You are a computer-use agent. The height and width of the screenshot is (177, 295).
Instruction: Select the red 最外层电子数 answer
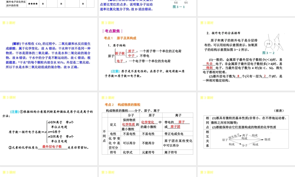pyautogui.click(x=52, y=147)
